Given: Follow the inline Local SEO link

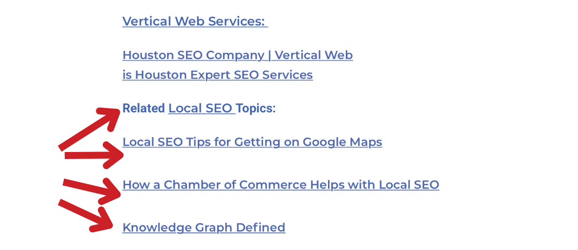Looking at the screenshot, I should pos(201,108).
